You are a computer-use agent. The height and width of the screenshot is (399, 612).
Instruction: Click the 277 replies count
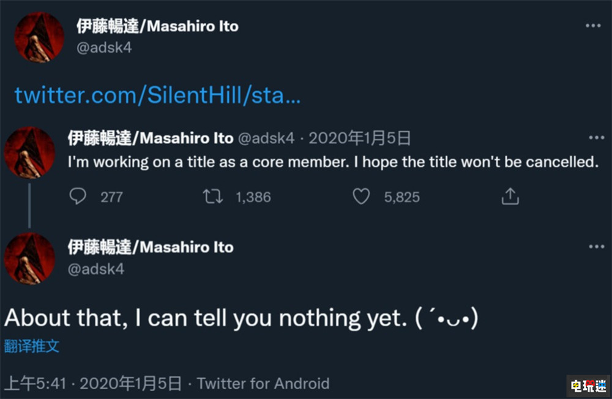pos(111,197)
